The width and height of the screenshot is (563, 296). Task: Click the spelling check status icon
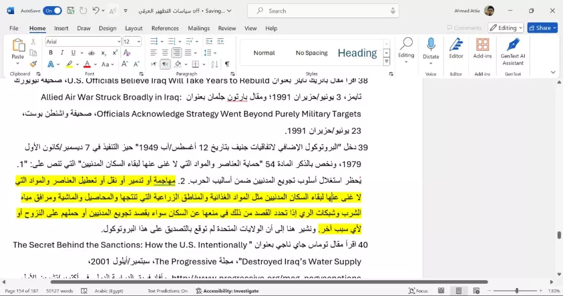(x=84, y=290)
